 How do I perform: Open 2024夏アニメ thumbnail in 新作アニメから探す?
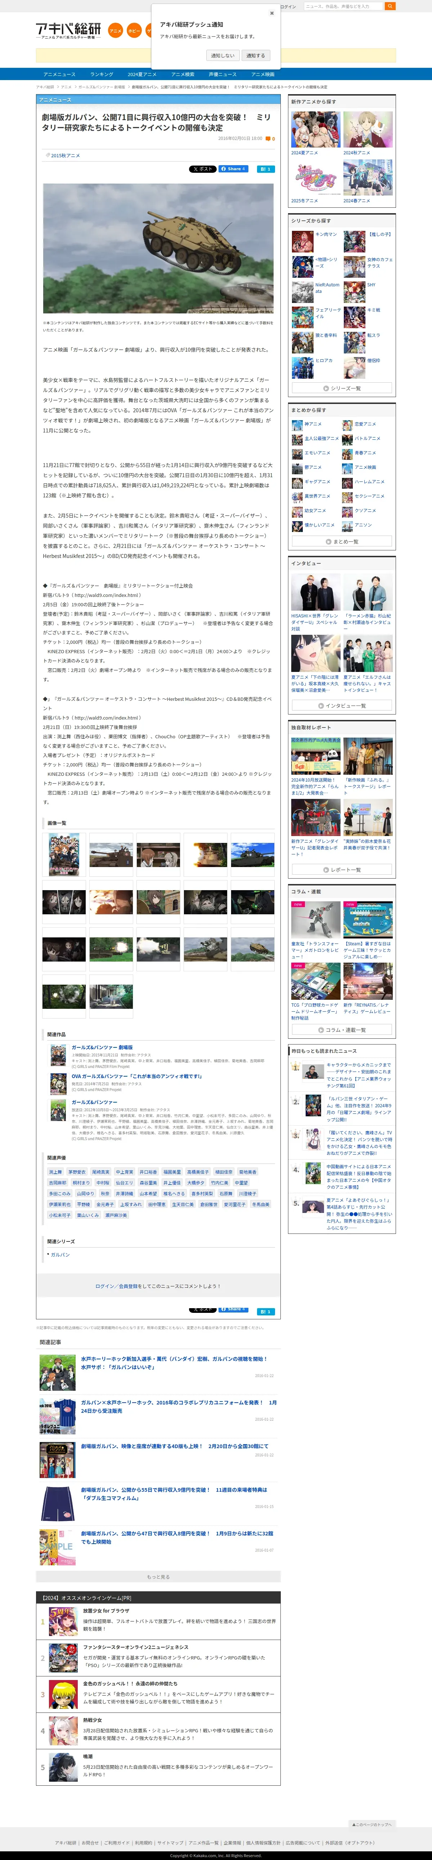click(x=316, y=130)
